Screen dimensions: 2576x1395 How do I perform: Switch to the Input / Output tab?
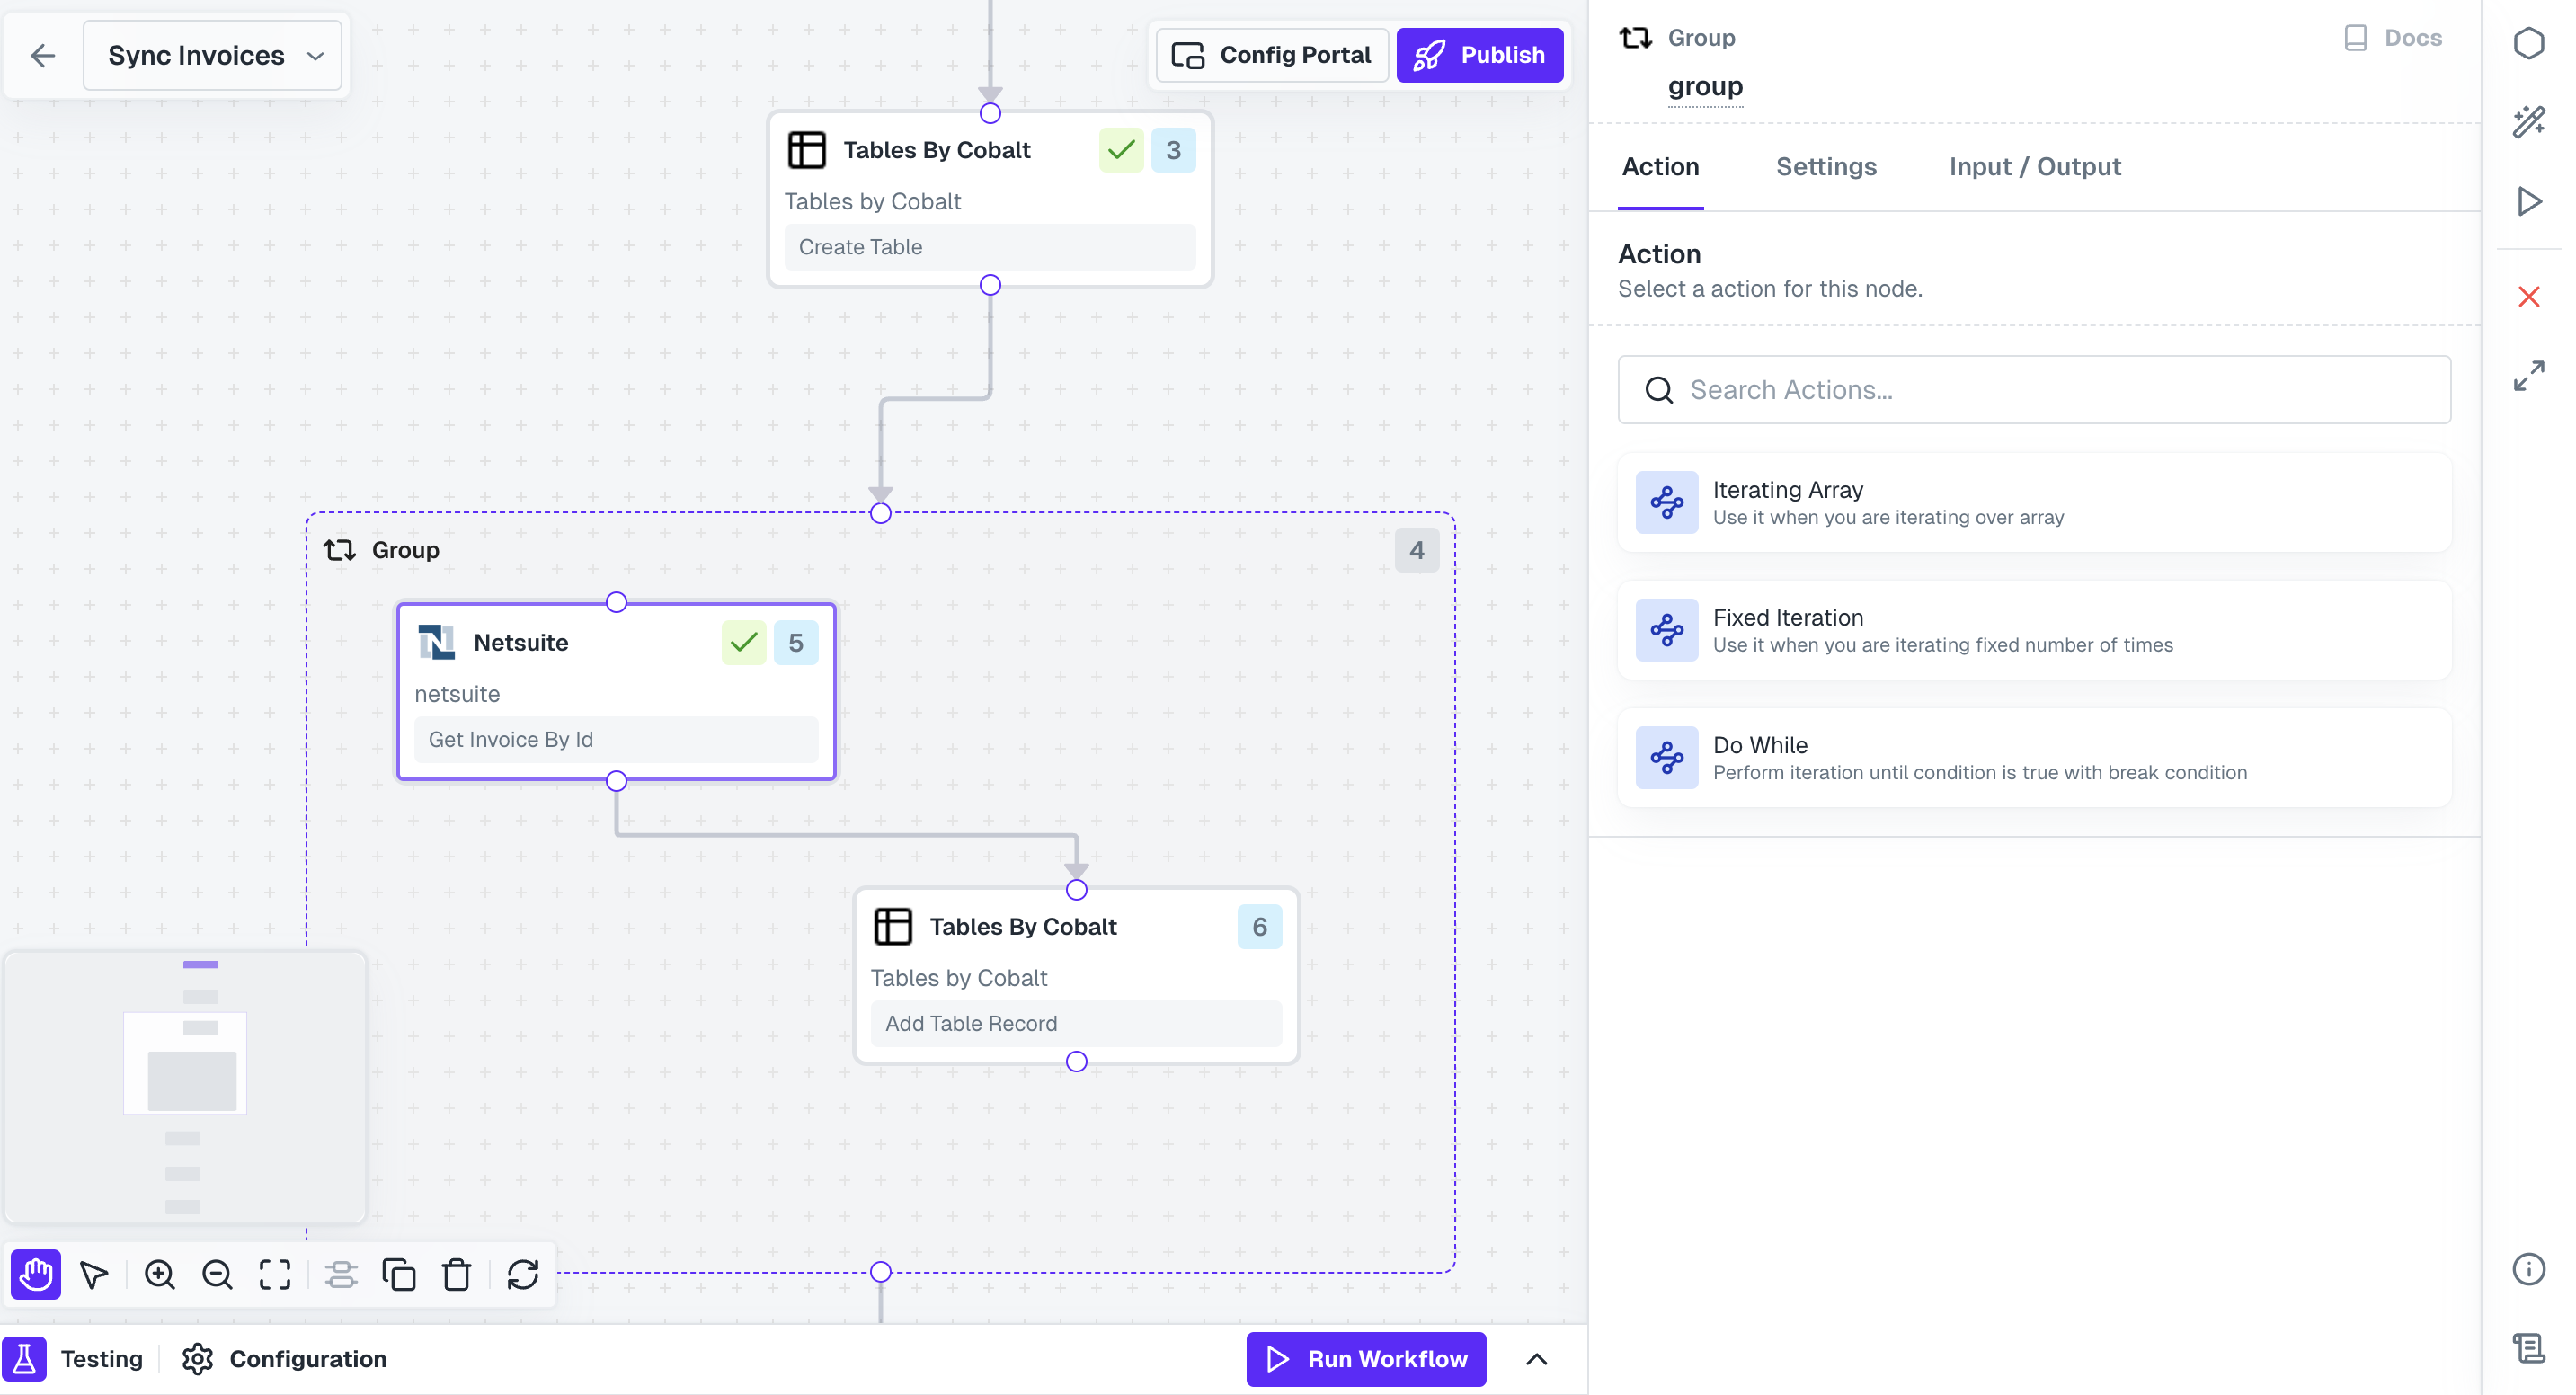click(x=2034, y=167)
